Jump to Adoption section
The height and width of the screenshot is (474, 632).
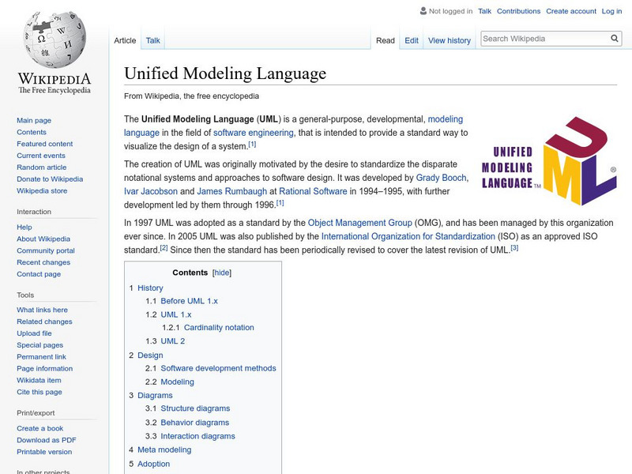coord(153,464)
